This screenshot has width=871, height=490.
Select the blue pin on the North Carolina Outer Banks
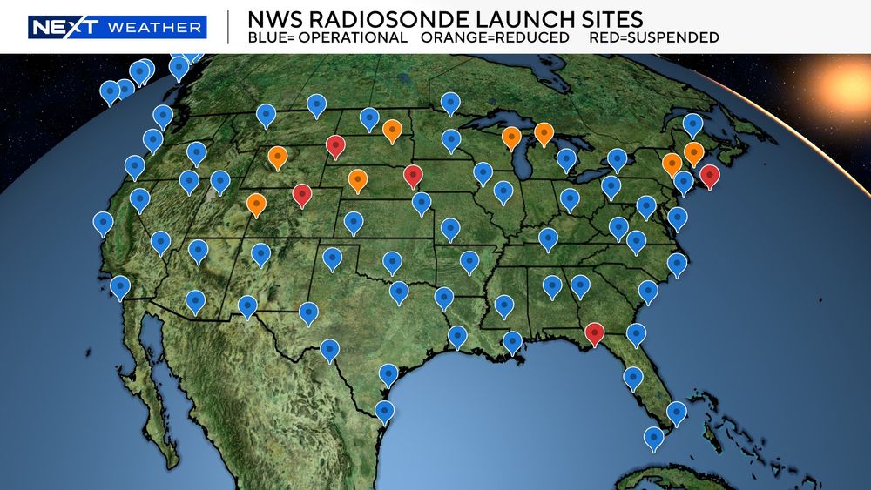[677, 265]
